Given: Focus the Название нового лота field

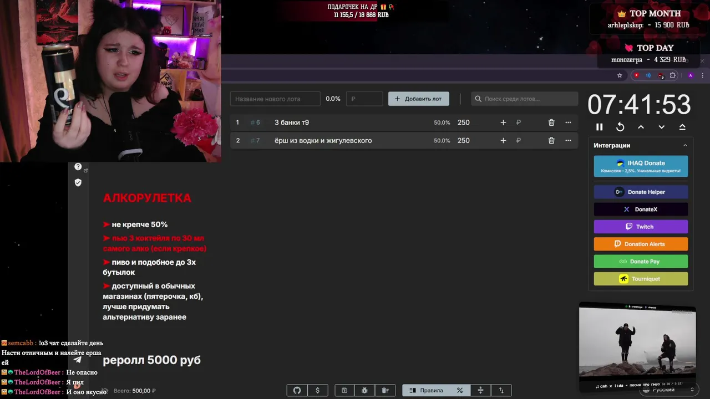Looking at the screenshot, I should [x=275, y=99].
